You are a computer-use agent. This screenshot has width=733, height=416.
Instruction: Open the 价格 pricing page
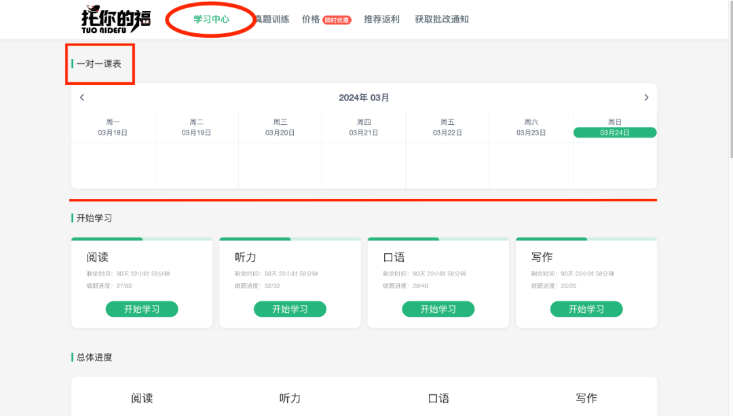click(x=312, y=20)
